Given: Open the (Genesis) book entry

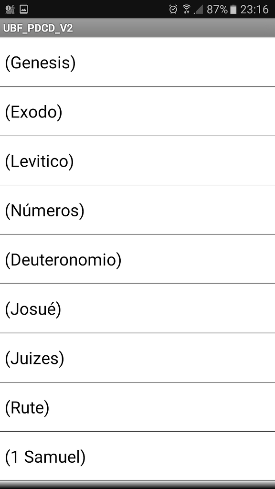Looking at the screenshot, I should pos(137,62).
